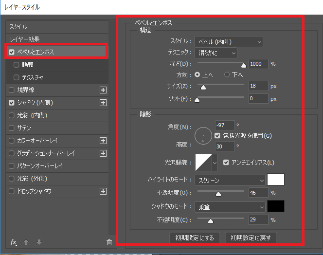This screenshot has height=255, width=323.
Task: Click the angle dial for shading direction
Action: [x=203, y=136]
